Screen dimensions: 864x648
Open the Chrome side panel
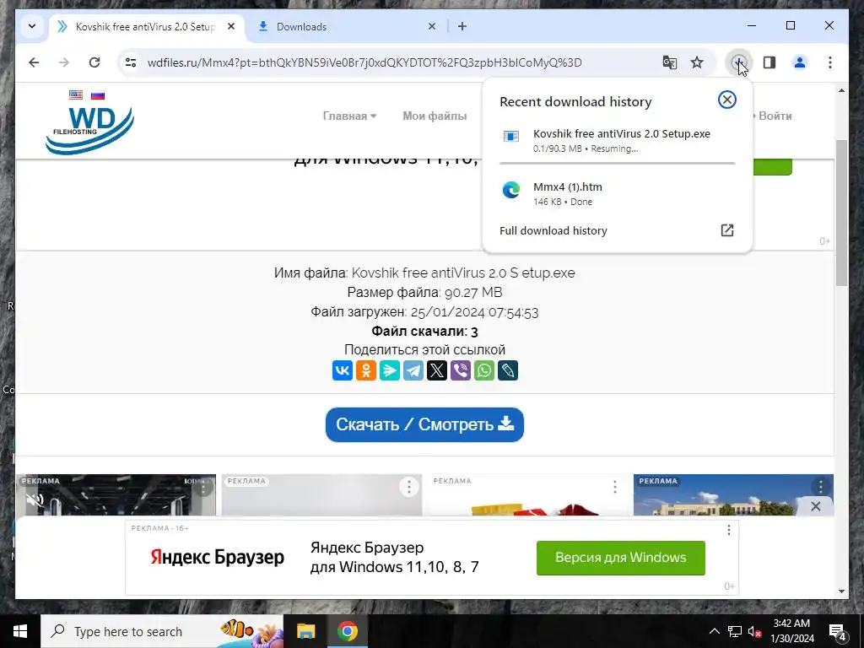(x=769, y=62)
